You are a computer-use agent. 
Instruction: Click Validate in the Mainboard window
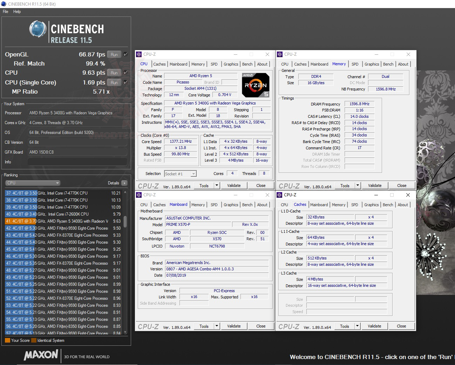pos(234,326)
